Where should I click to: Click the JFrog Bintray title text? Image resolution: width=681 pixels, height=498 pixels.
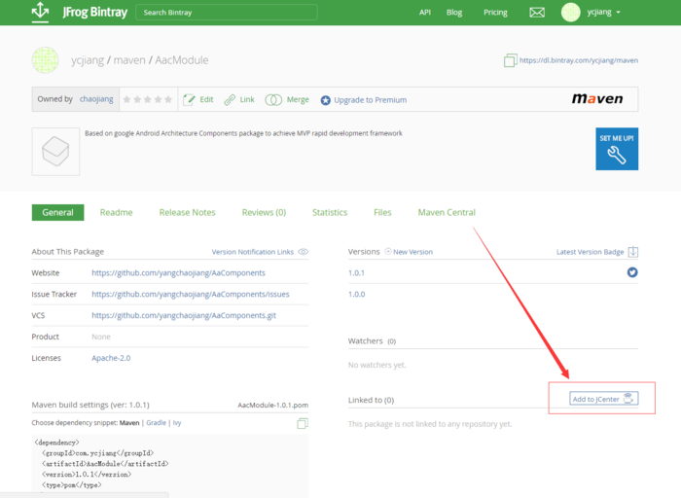tap(94, 12)
